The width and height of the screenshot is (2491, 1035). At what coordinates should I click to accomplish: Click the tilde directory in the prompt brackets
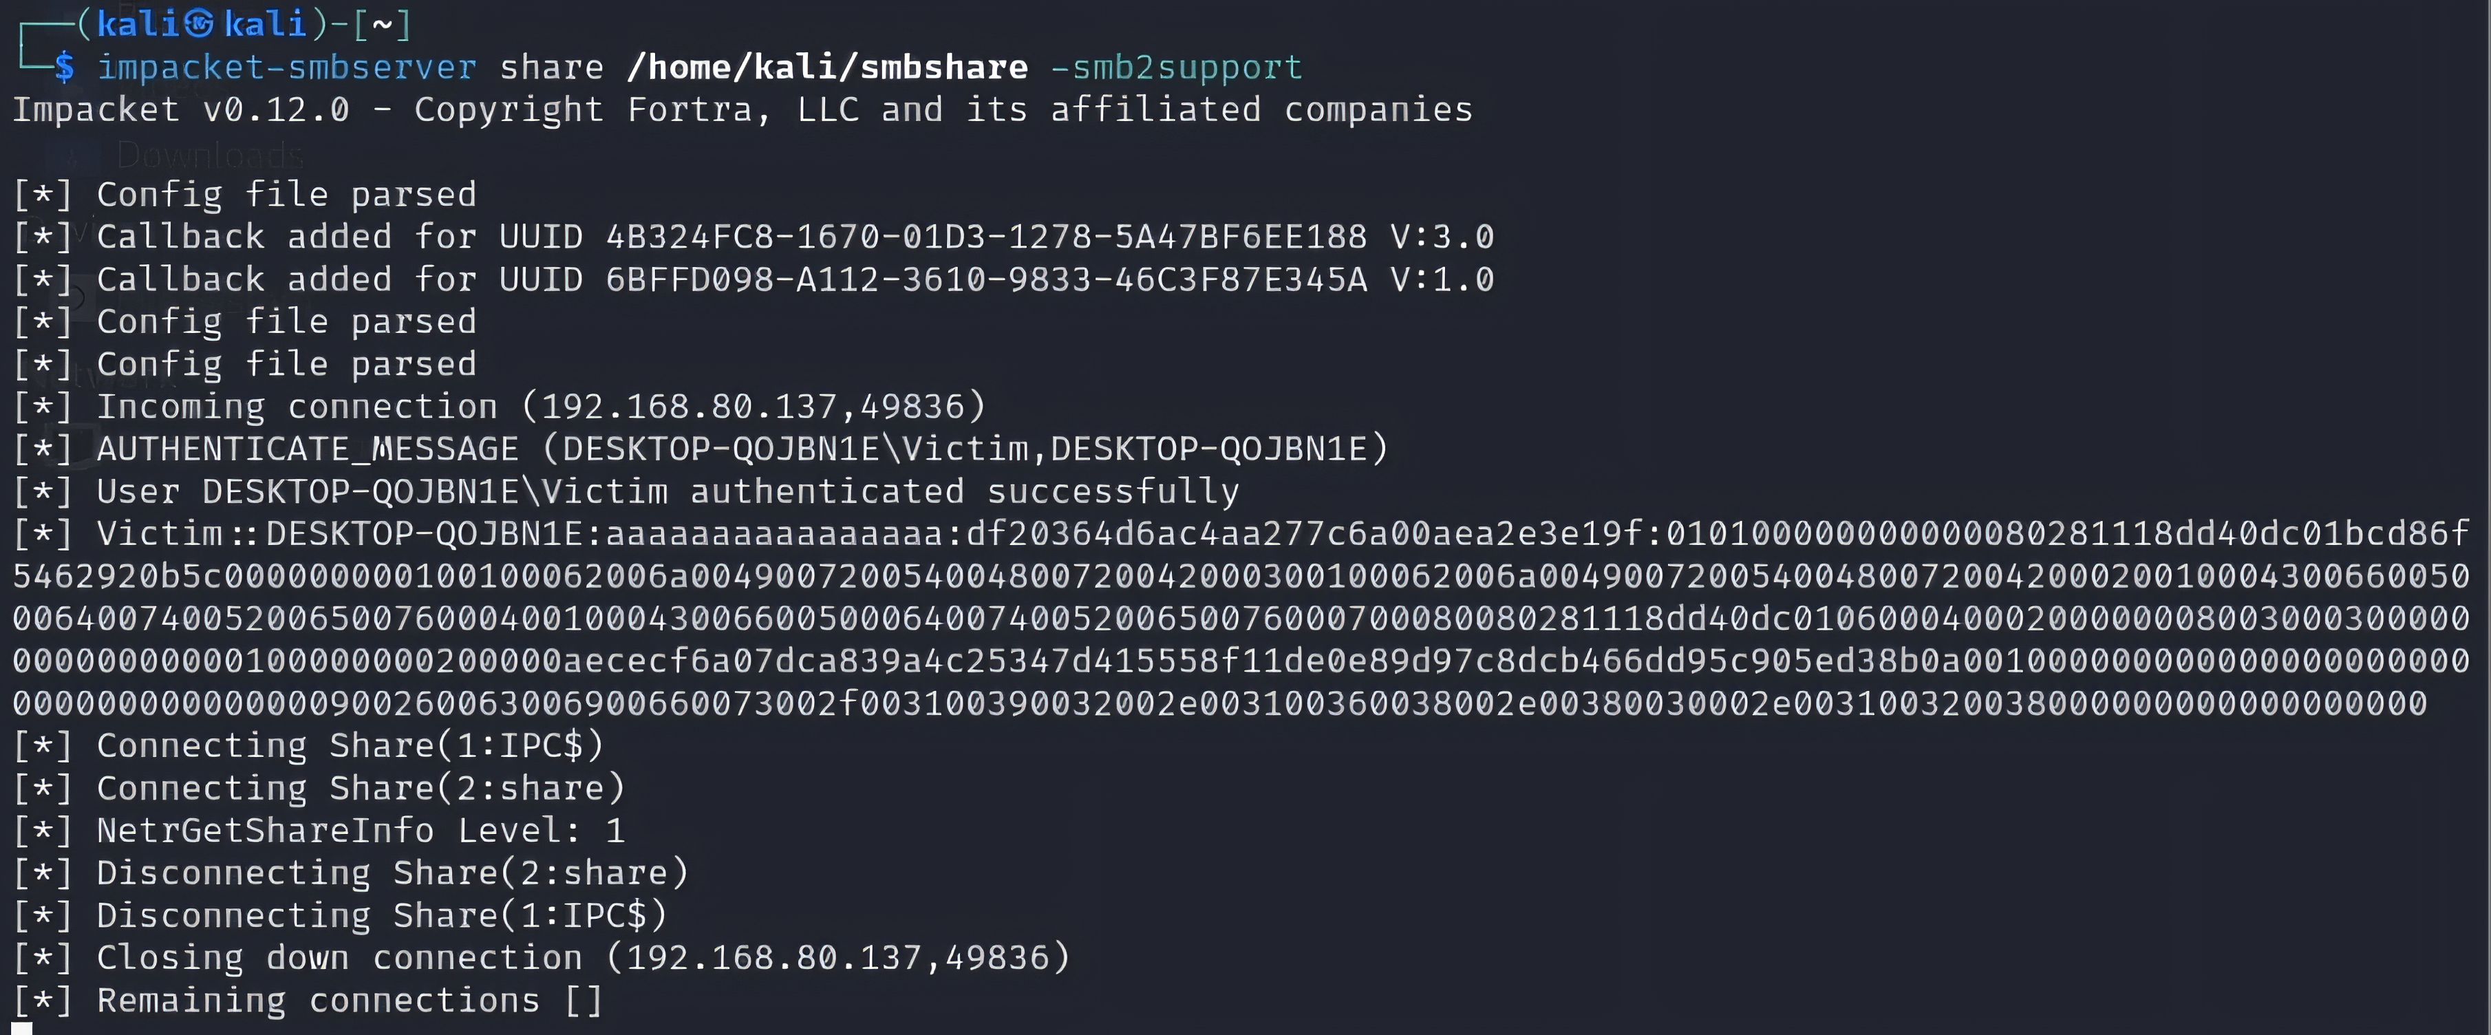pos(381,23)
